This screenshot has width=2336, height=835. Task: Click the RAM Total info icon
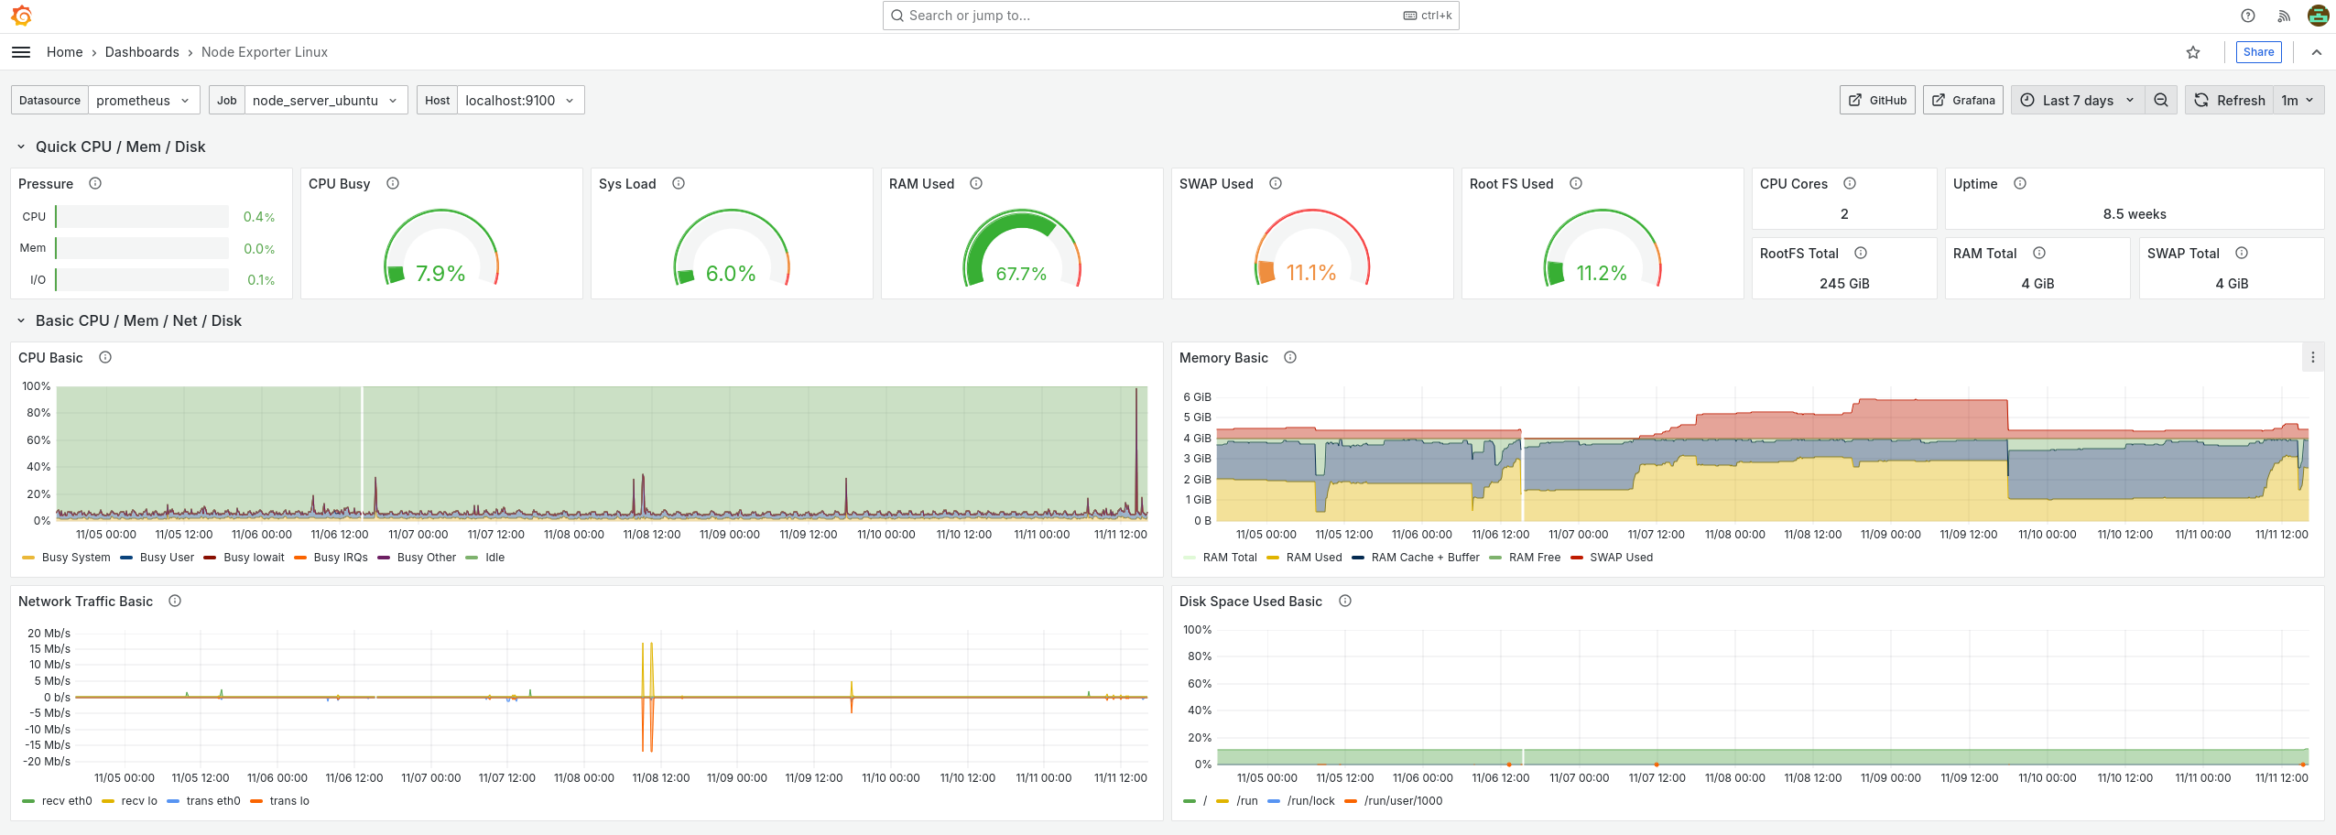(x=2039, y=253)
